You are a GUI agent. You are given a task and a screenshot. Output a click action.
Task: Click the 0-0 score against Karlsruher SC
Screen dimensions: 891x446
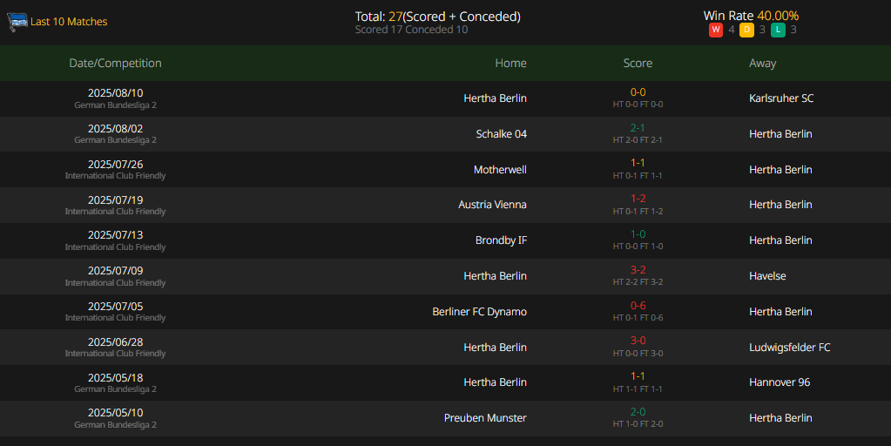pos(638,92)
